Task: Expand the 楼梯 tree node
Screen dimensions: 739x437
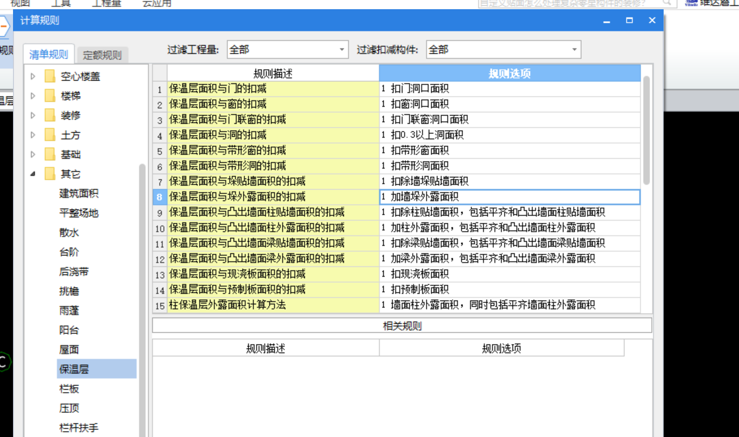Action: pos(33,96)
